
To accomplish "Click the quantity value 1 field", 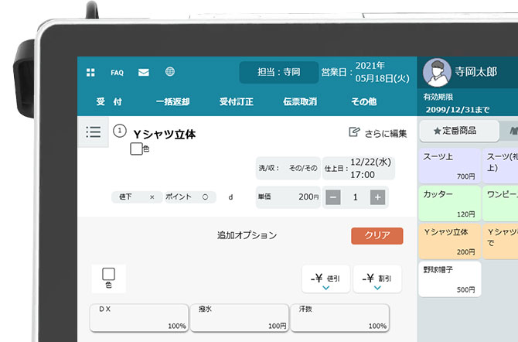I will [x=355, y=197].
